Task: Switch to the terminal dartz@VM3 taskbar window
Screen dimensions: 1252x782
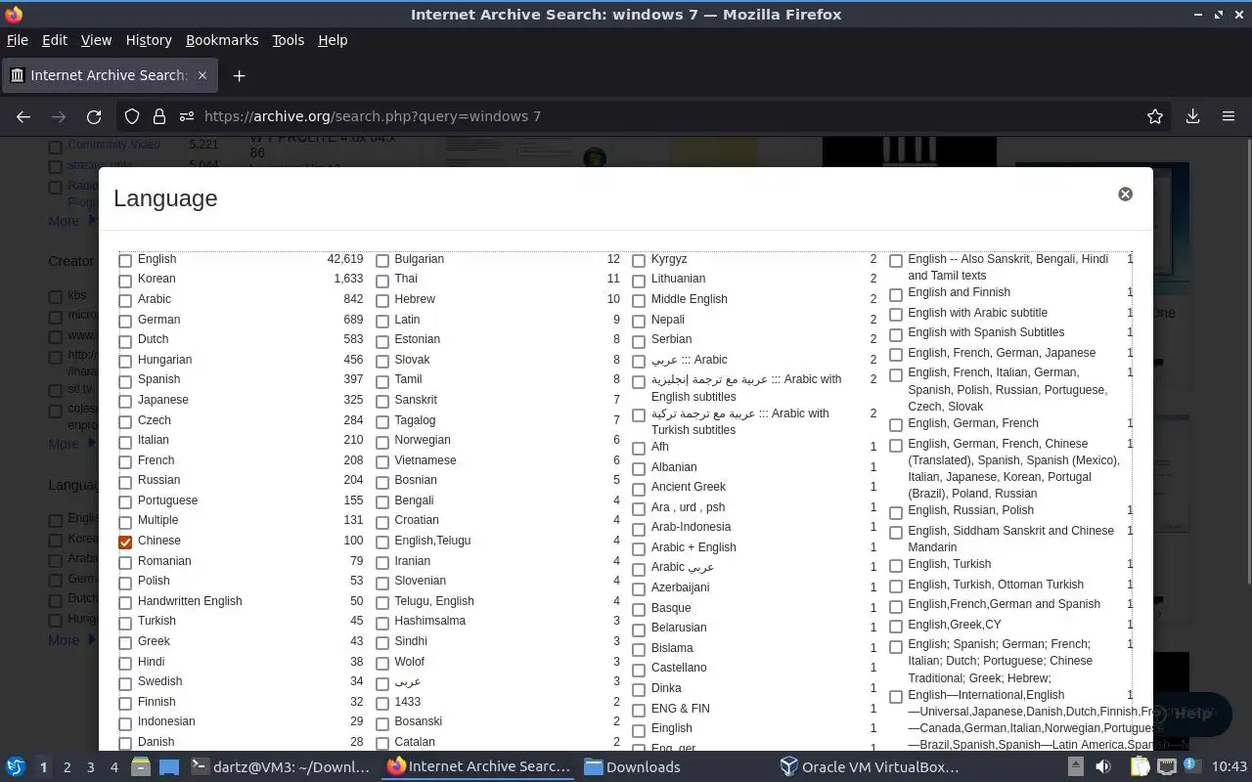Action: point(281,766)
